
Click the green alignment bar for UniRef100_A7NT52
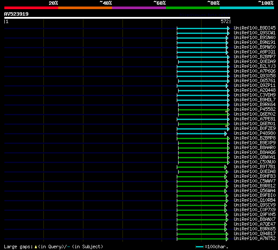[202, 239]
